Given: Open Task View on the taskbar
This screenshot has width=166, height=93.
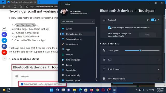Looking at the screenshot, I should pyautogui.click(x=63, y=90).
